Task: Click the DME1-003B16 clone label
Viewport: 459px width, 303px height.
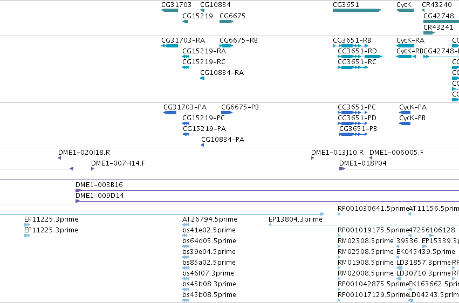Action: pyautogui.click(x=99, y=185)
